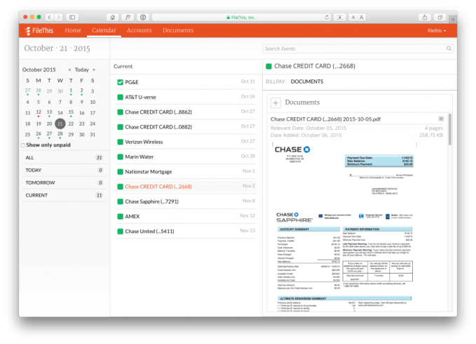Mark Verizon Wireless bill as paid
Viewport: 476px width, 344px height.
pyautogui.click(x=120, y=142)
